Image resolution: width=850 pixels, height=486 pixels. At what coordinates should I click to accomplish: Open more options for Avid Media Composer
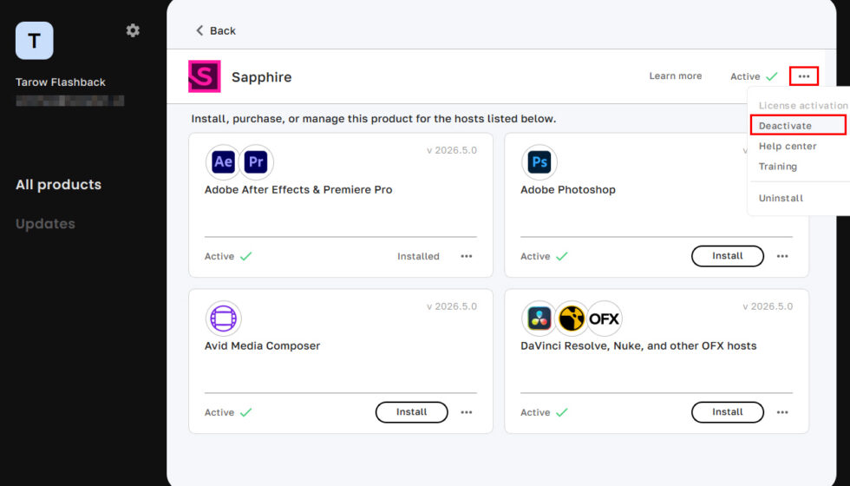click(x=467, y=412)
